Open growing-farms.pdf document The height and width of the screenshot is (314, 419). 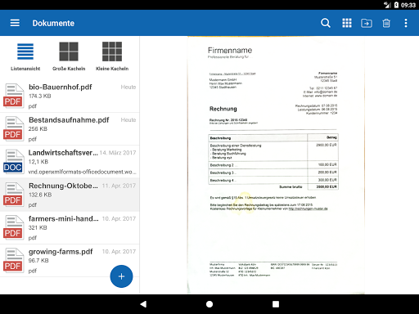(70, 261)
